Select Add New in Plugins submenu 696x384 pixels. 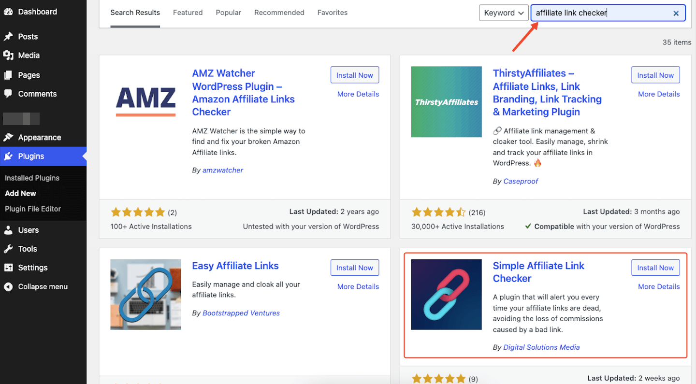[x=20, y=193]
